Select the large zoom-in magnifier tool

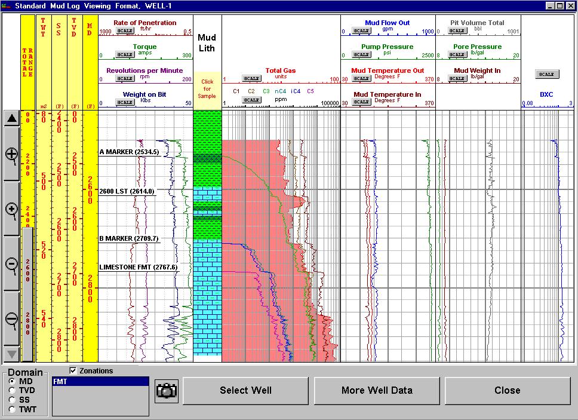pos(10,152)
